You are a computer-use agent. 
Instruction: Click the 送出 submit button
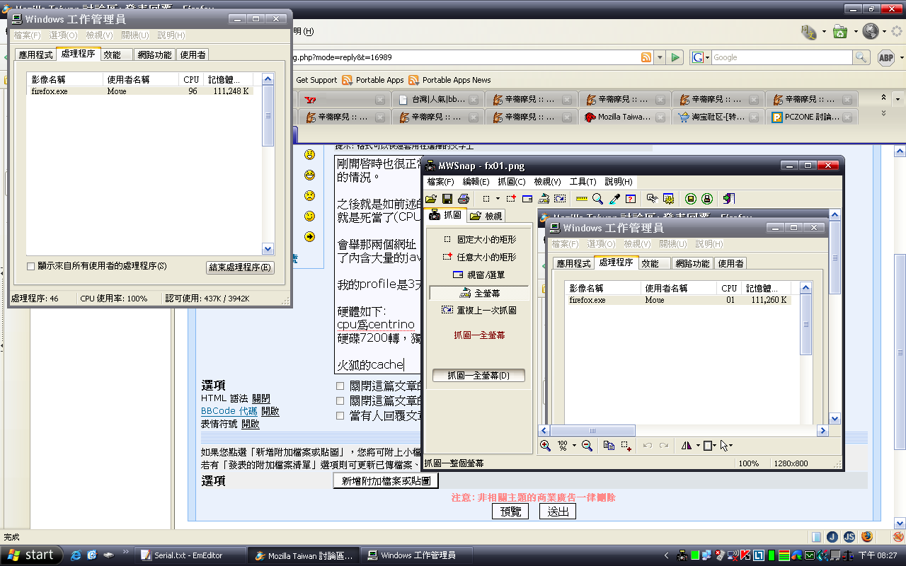tap(558, 512)
